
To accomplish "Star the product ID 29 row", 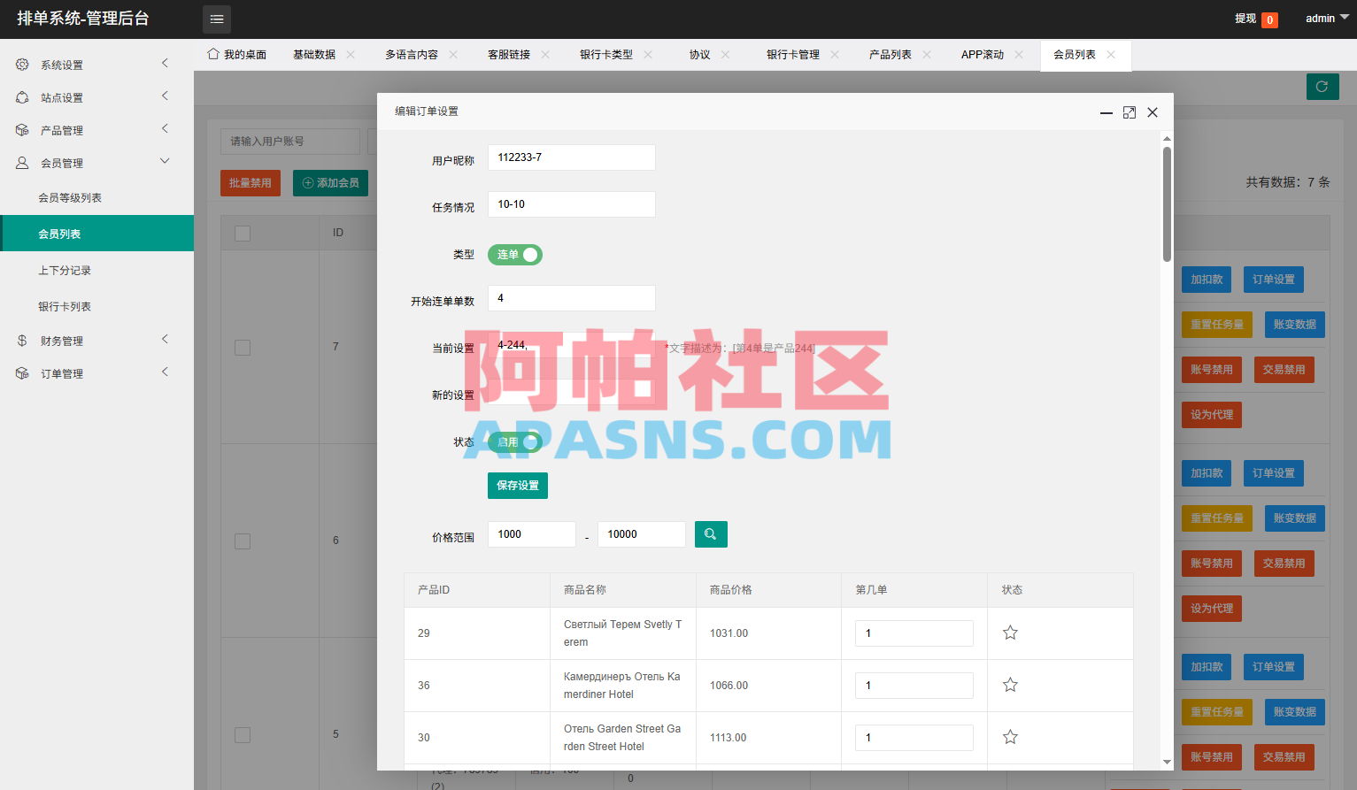I will pos(1010,633).
